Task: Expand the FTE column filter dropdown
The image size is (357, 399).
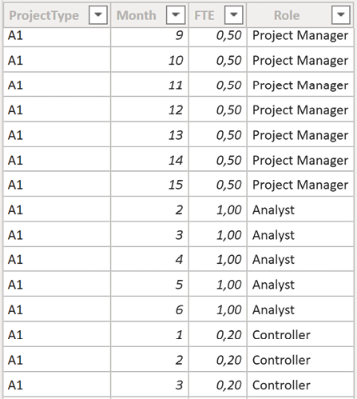Action: coord(234,15)
